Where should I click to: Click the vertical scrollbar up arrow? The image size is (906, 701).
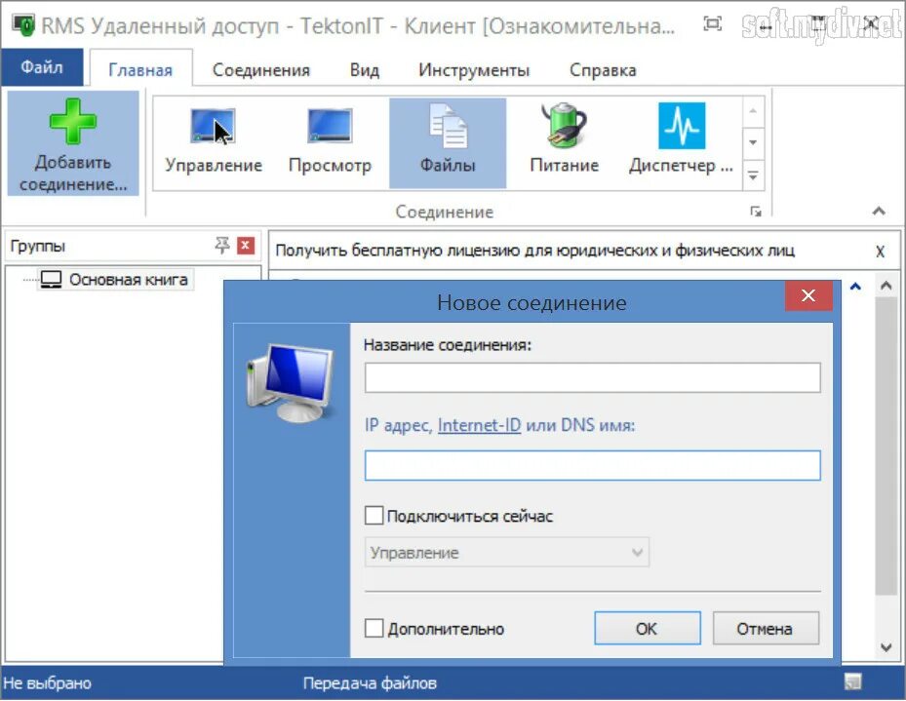click(886, 286)
